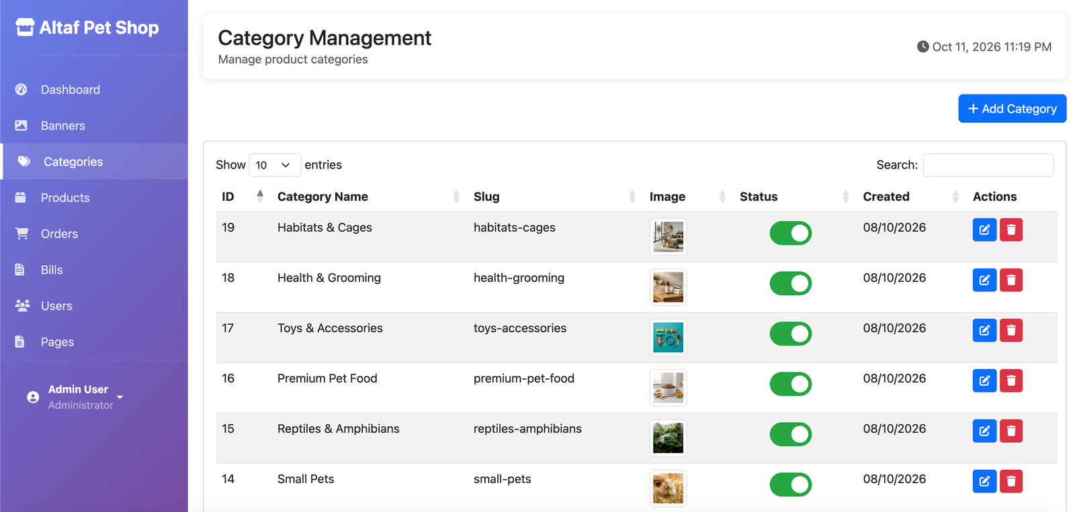Disable the Habitats & Cages status toggle

click(x=790, y=233)
